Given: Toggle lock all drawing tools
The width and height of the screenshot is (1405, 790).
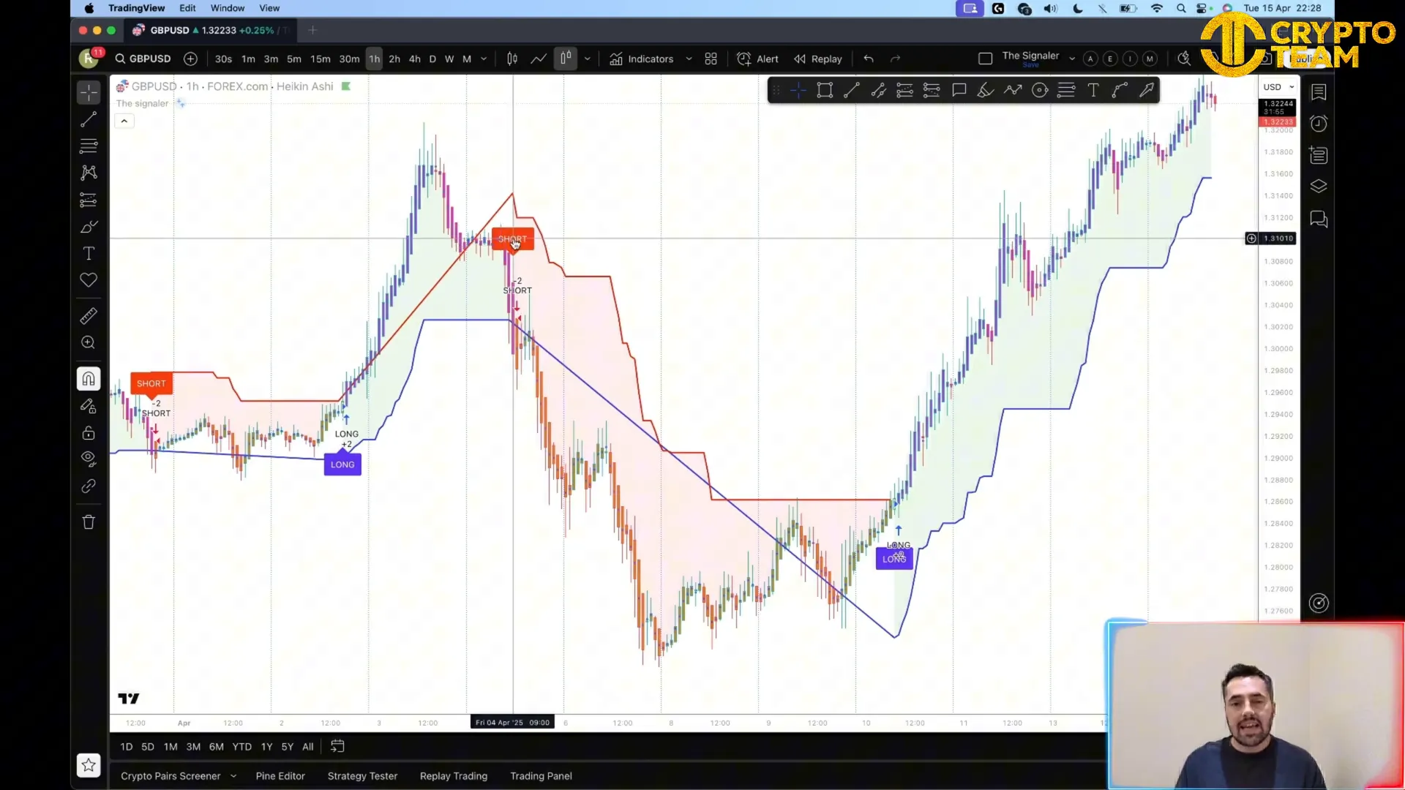Looking at the screenshot, I should pos(89,433).
